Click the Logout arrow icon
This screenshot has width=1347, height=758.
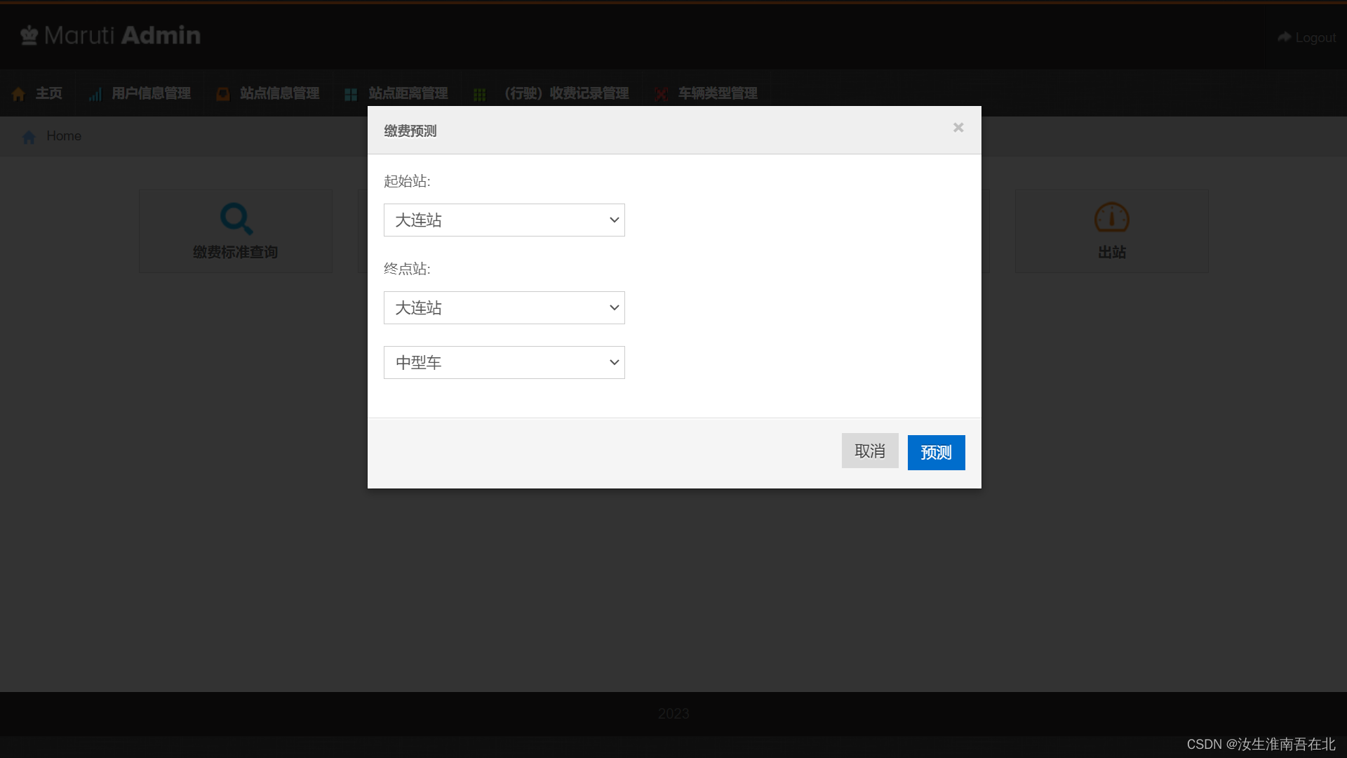click(1284, 36)
